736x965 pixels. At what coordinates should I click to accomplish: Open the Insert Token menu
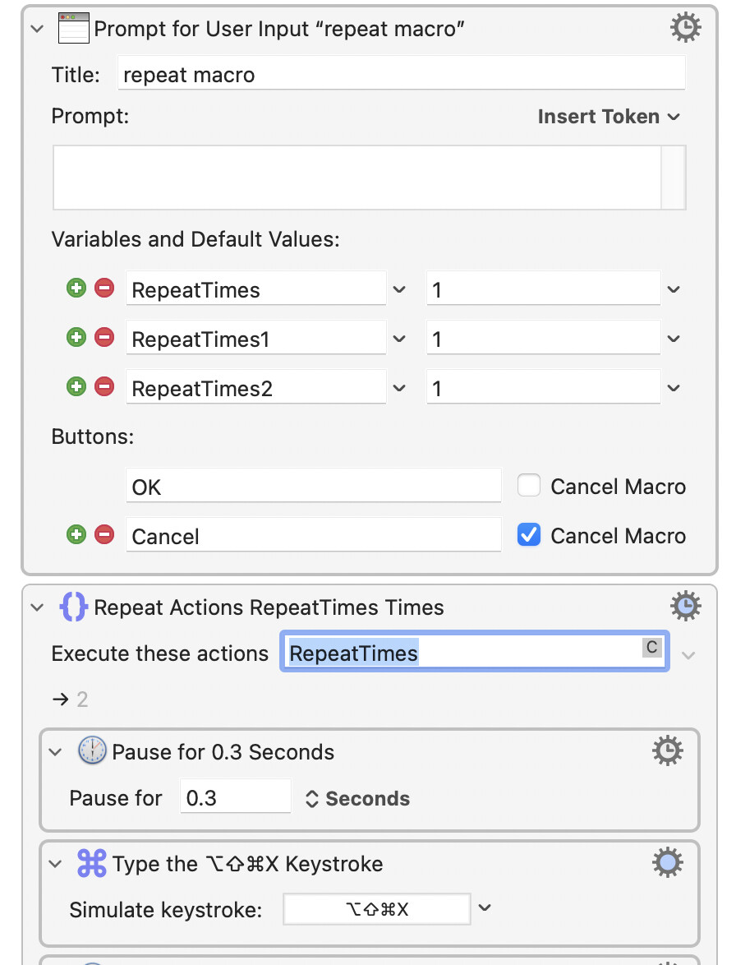tap(608, 117)
